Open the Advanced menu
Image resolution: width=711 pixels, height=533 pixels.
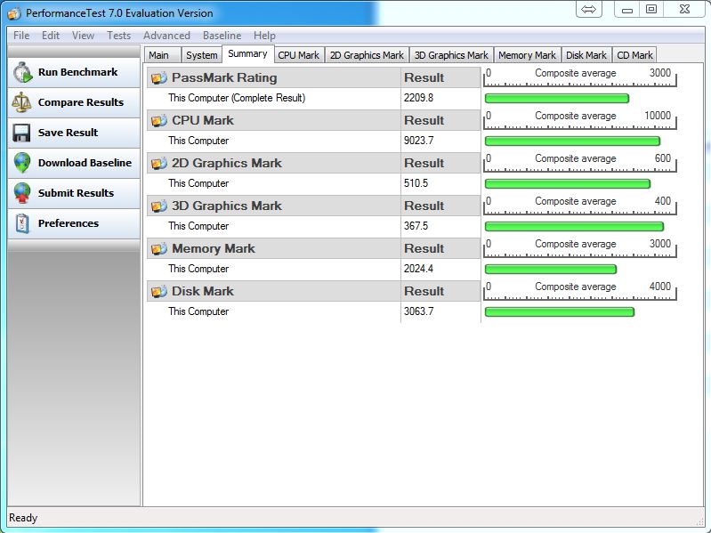[x=166, y=36]
